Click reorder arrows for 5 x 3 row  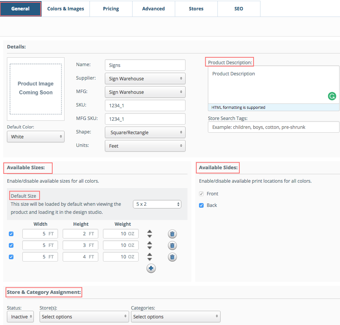[x=150, y=245]
